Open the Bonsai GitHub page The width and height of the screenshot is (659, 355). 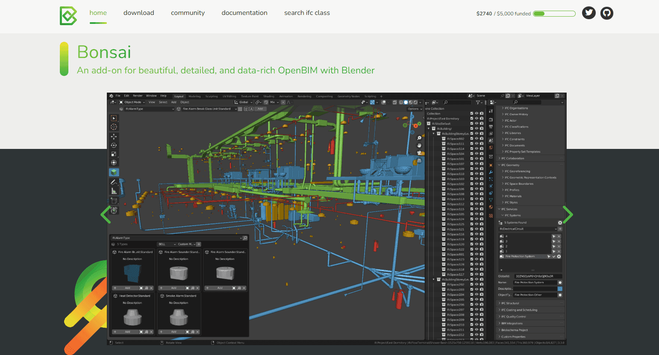click(x=606, y=13)
